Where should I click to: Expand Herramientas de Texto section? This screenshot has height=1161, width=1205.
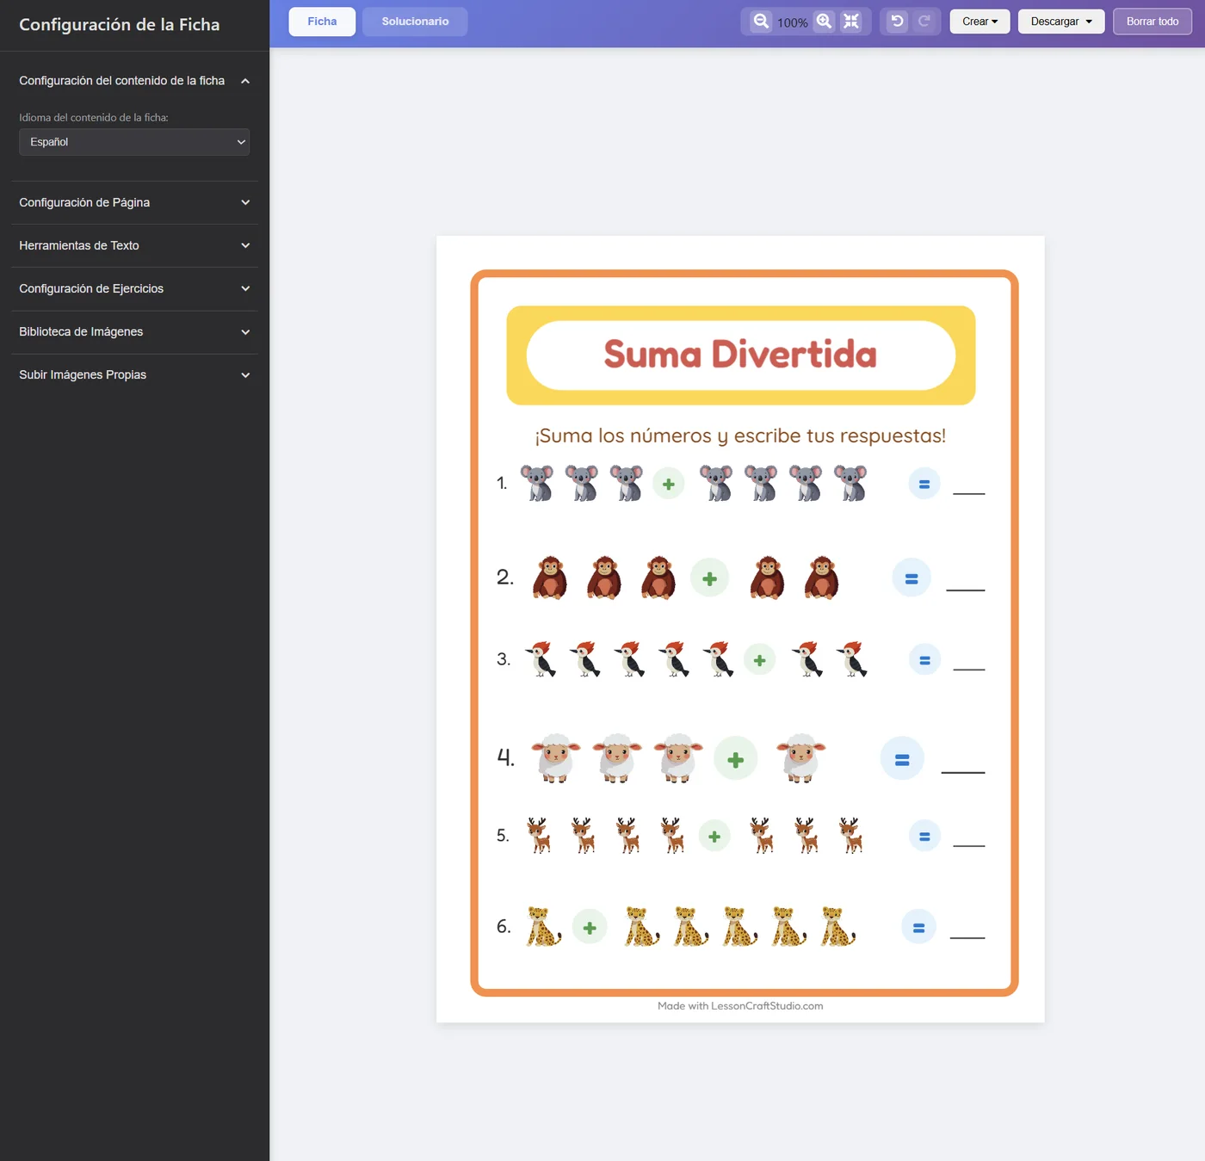[134, 245]
